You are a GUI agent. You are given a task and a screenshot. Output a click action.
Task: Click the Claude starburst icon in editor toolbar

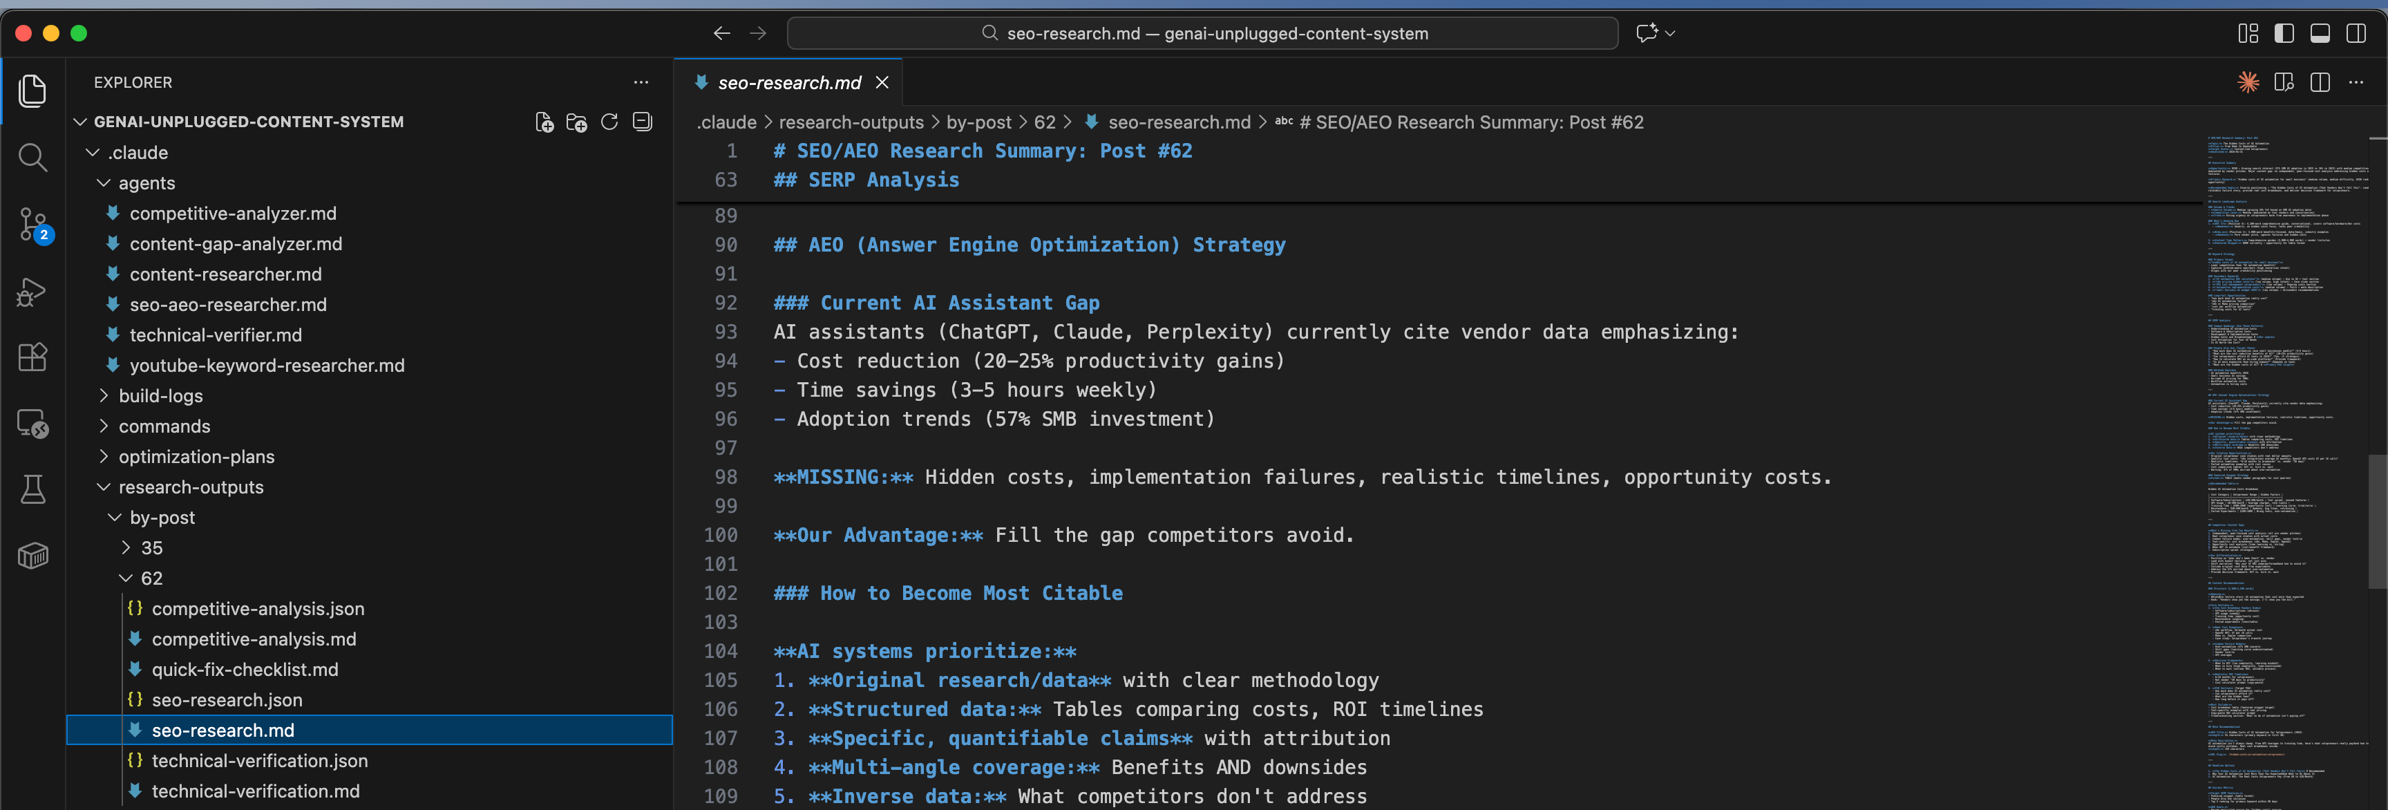(2248, 82)
